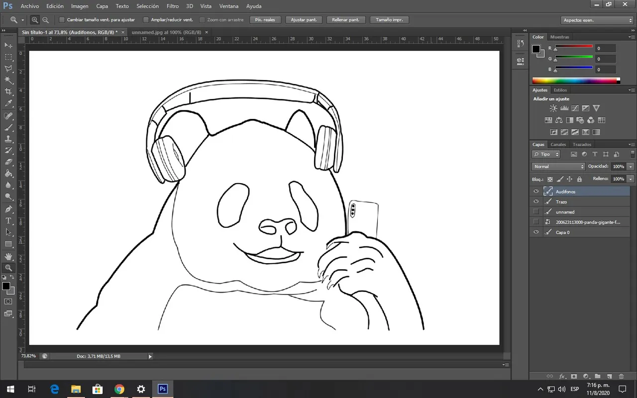Click the zoom in magnifier option

[x=35, y=20]
